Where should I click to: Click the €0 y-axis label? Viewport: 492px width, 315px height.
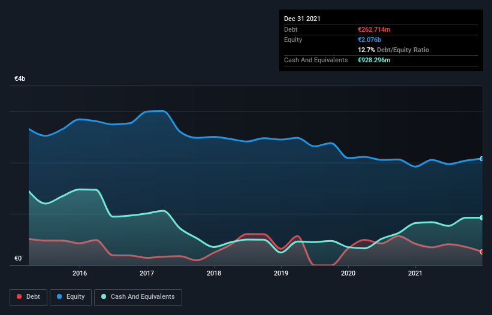click(18, 258)
